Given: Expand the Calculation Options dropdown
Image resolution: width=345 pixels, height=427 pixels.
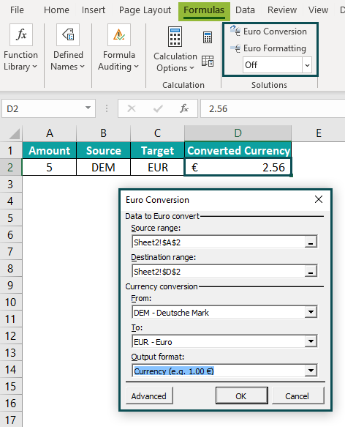Looking at the screenshot, I should pos(192,68).
